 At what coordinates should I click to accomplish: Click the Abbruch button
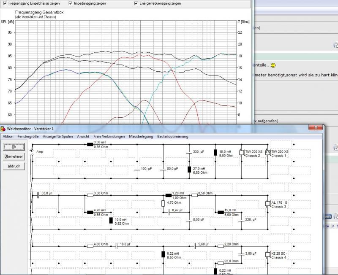coord(14,166)
